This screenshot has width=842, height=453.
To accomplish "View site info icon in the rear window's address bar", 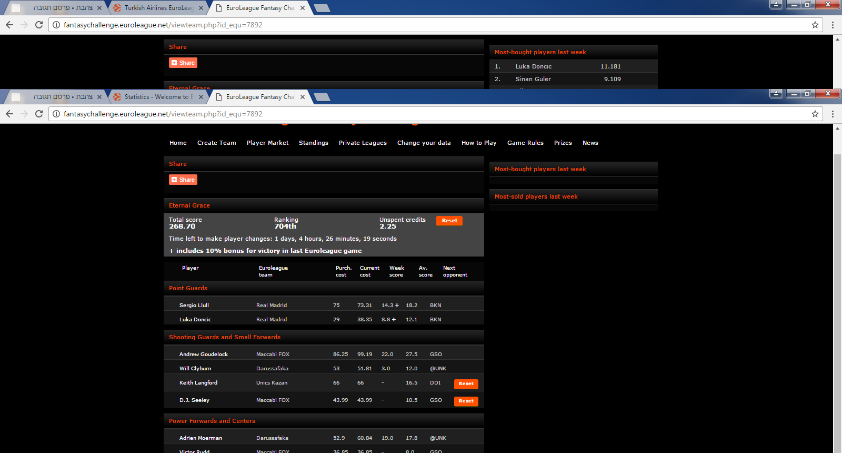I will (56, 25).
